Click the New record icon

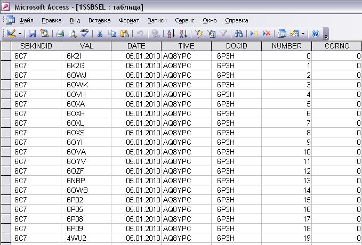click(x=255, y=34)
